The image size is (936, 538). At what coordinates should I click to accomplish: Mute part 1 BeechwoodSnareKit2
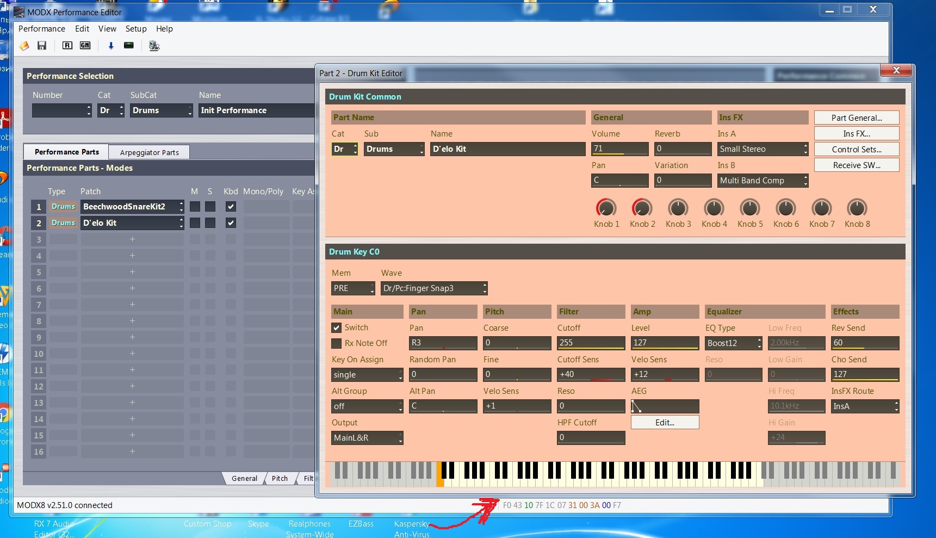click(x=195, y=207)
